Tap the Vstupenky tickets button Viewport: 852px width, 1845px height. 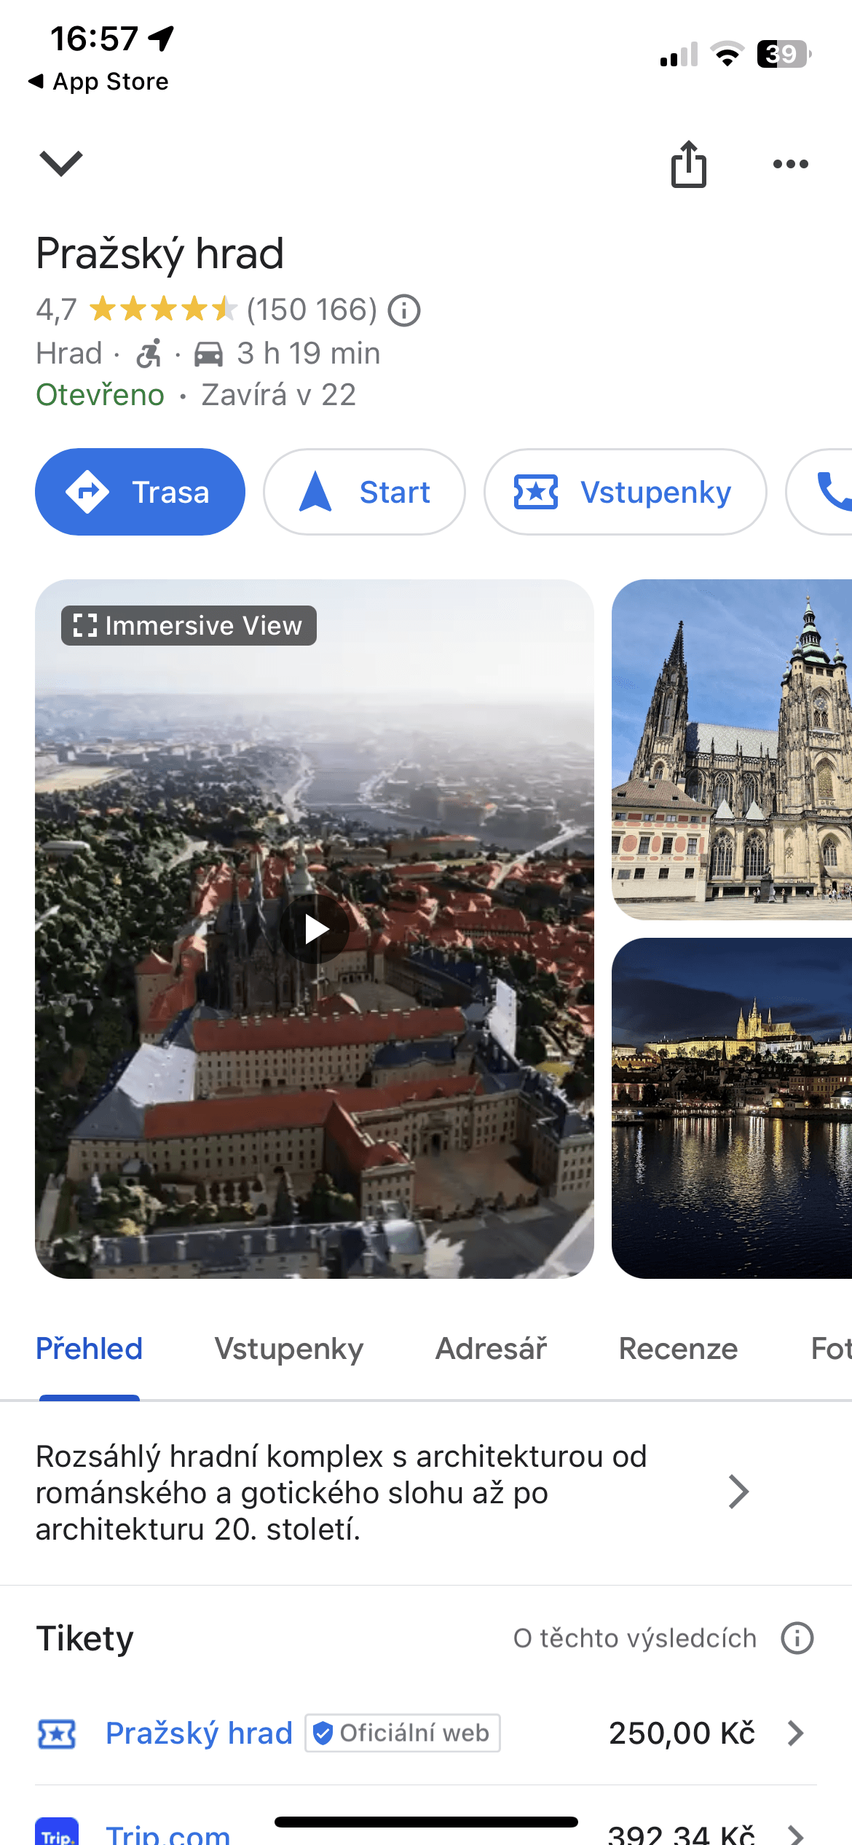point(625,492)
